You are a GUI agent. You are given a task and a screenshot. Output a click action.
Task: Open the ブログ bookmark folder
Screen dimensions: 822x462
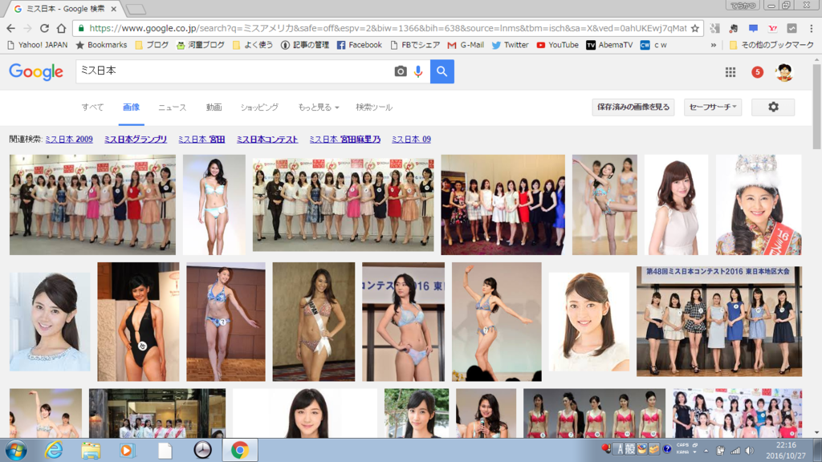pyautogui.click(x=152, y=45)
